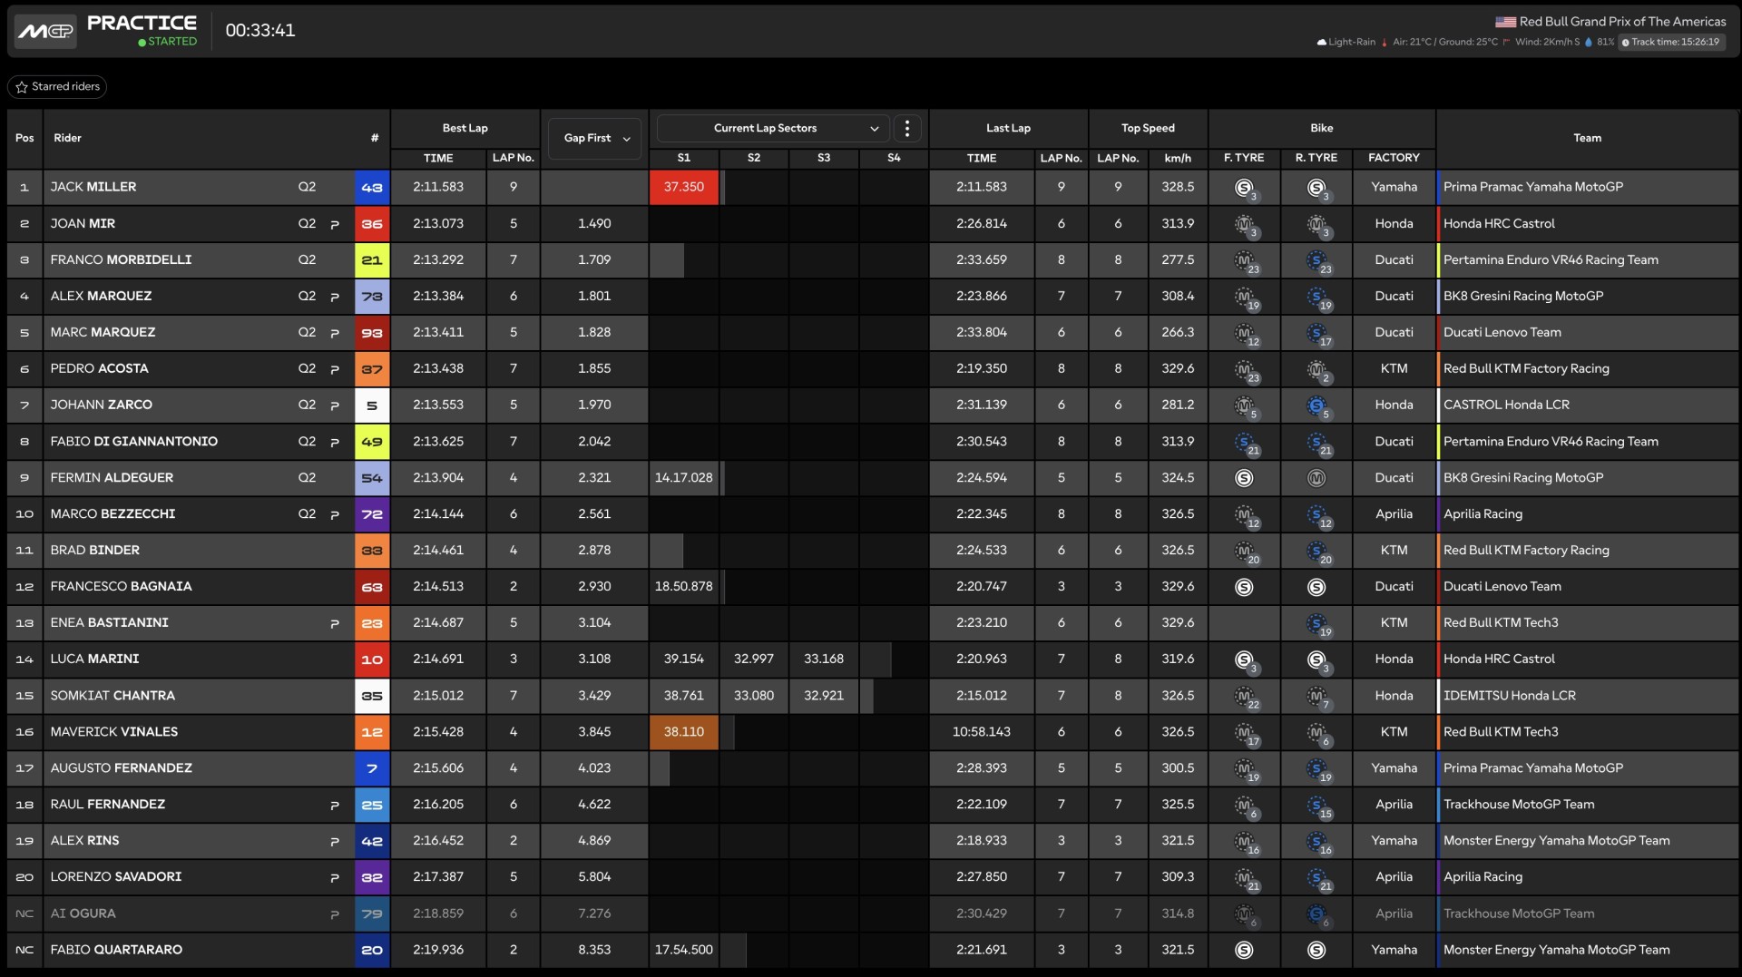Viewport: 1742px width, 977px height.
Task: Click Brad Binder's best lap 2:14.461
Action: (438, 550)
